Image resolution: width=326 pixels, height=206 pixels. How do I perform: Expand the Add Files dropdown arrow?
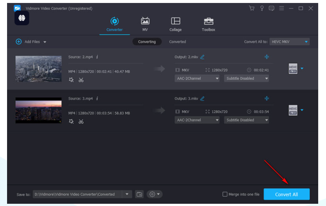[45, 42]
